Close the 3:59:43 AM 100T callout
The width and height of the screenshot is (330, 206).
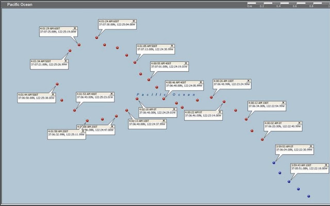coord(326,165)
